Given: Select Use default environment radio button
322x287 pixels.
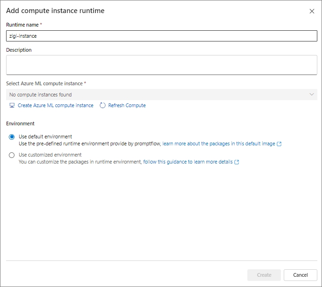Looking at the screenshot, I should pos(12,137).
